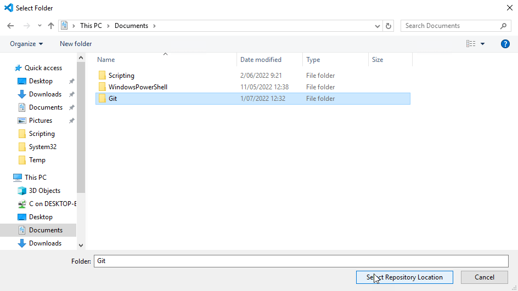
Task: Click the search magnifier icon
Action: click(503, 26)
